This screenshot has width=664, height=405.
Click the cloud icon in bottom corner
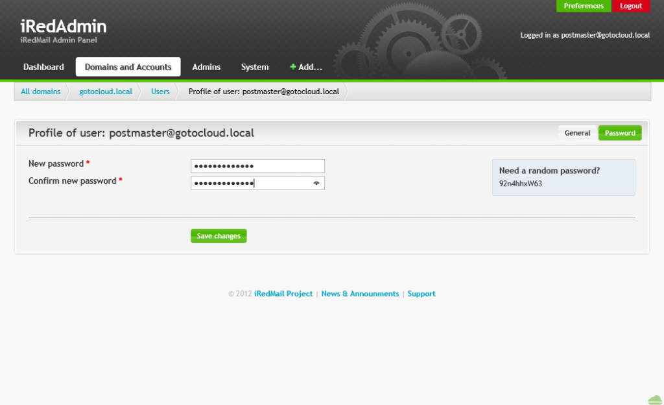pos(654,399)
